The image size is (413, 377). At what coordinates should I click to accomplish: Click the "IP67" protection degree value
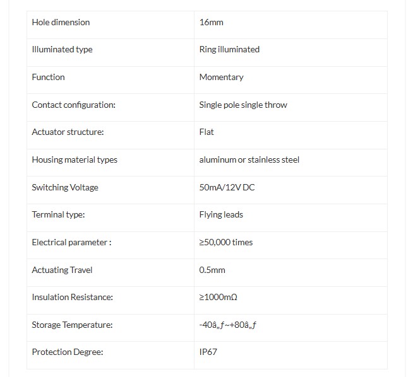[x=208, y=352]
